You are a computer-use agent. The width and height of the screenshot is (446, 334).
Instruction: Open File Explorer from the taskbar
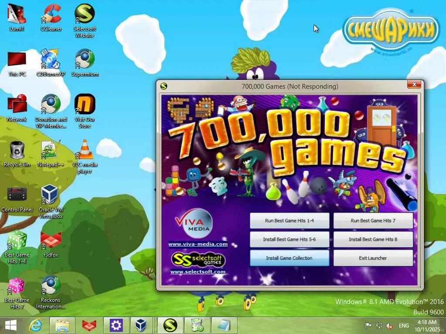click(x=62, y=325)
